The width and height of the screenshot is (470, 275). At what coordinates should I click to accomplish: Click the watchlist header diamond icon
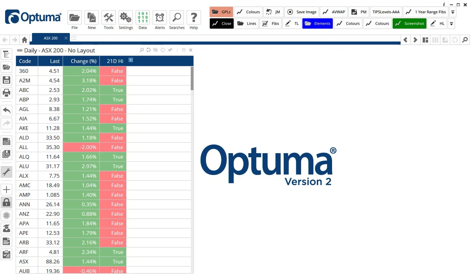(162, 50)
